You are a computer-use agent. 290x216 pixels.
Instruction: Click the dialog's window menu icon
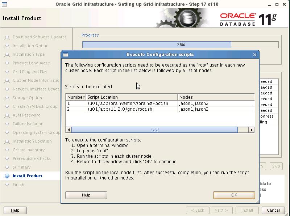[66, 55]
